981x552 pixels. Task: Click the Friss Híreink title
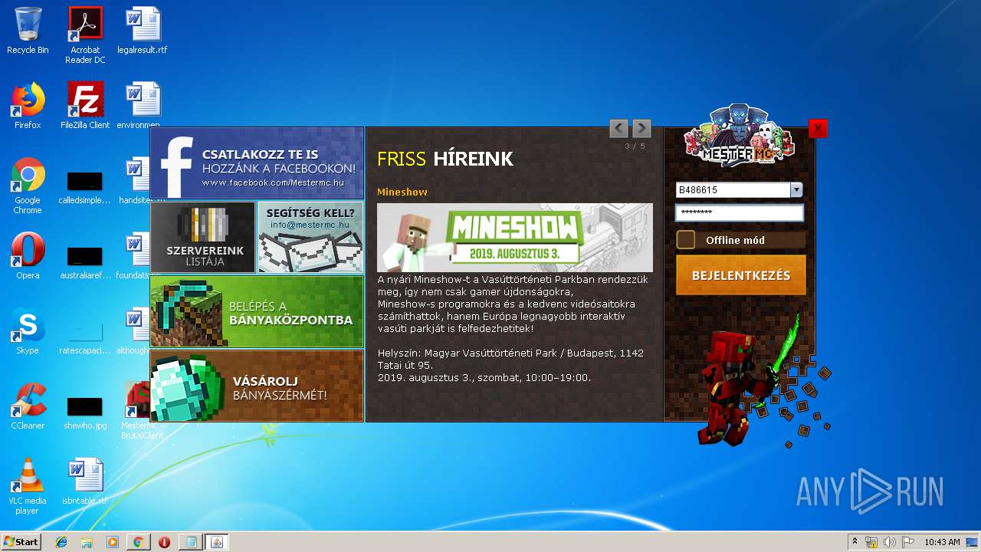445,159
